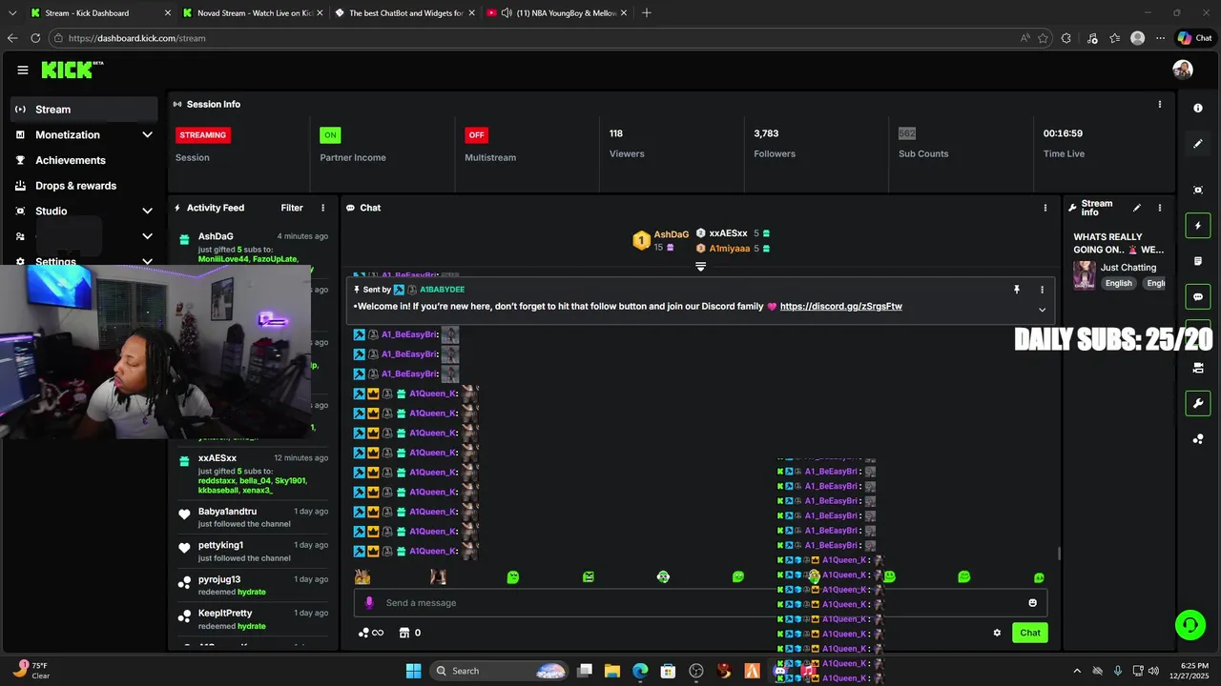
Task: Open the info icon in right sidebar
Action: pyautogui.click(x=1198, y=108)
